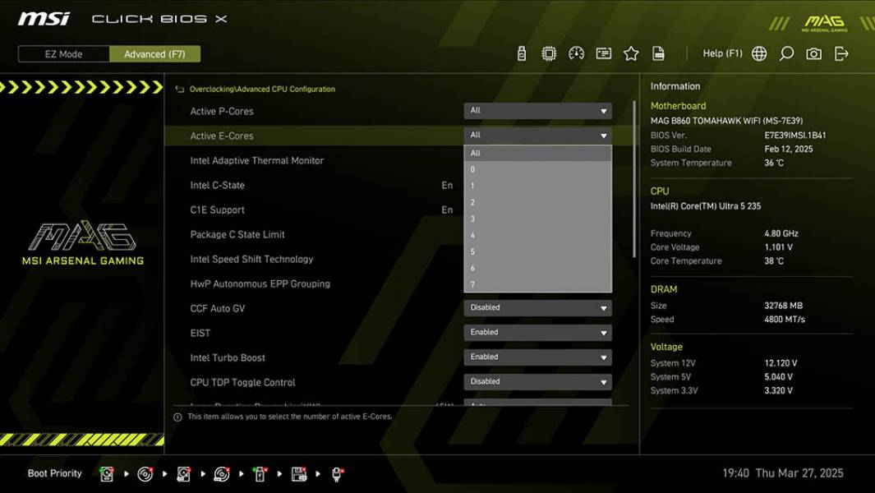875x493 pixels.
Task: Select the CPU TDP Toggle Control label
Action: click(242, 382)
